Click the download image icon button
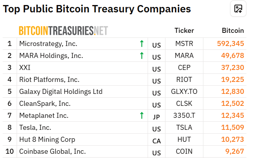The width and height of the screenshot is (253, 158). (238, 8)
